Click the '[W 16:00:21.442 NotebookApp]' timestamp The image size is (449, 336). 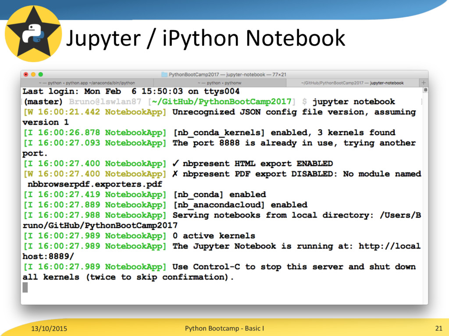(95, 112)
